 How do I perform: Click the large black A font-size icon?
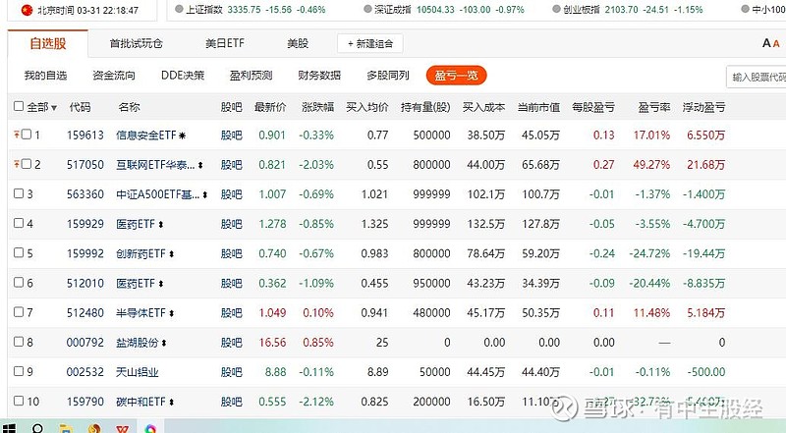click(766, 43)
